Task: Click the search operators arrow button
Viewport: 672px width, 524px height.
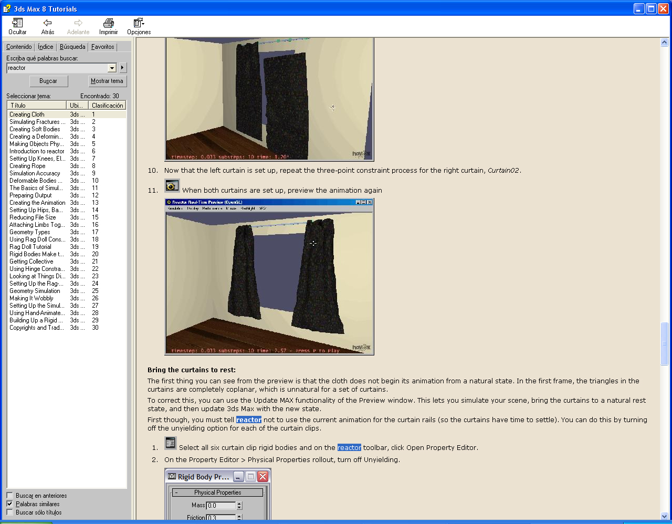Action: click(x=122, y=68)
